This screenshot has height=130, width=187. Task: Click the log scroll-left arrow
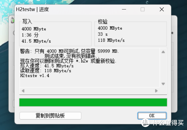pyautogui.click(x=23, y=91)
